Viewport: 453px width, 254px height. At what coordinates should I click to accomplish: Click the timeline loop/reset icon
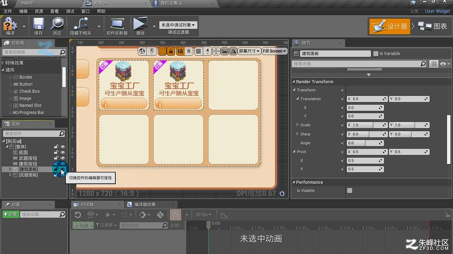(78, 214)
